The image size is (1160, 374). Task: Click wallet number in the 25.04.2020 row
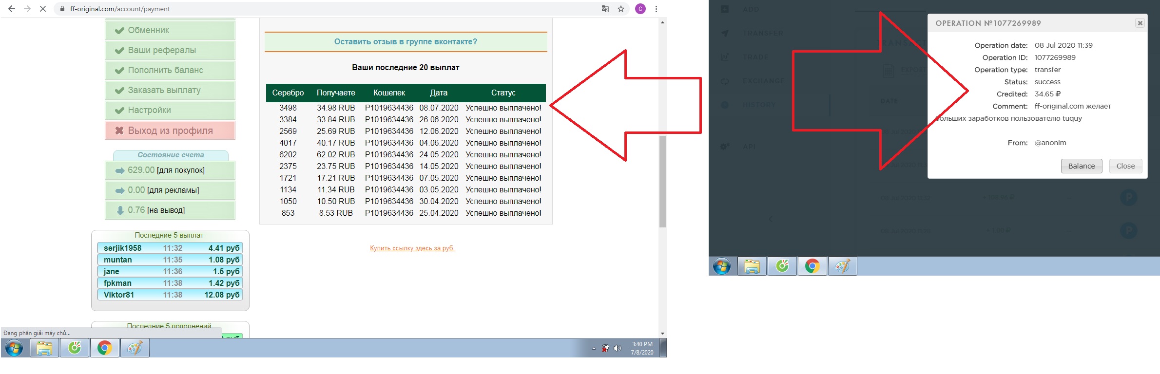389,213
